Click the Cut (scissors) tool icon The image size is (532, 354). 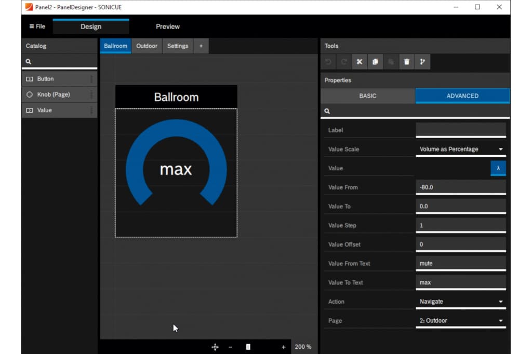359,62
